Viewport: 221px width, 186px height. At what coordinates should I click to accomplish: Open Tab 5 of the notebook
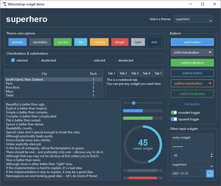[x=158, y=73]
